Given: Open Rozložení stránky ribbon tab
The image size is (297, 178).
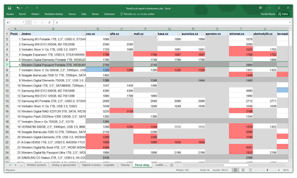Looking at the screenshot, I should 54,14.
